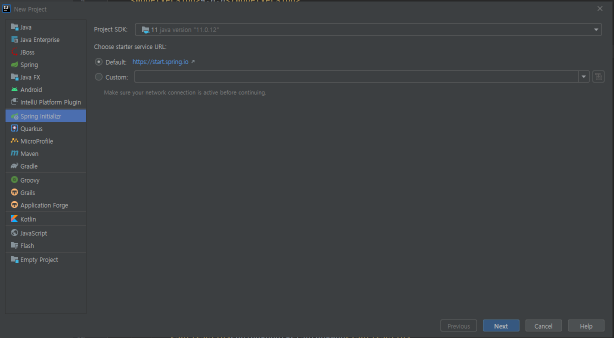Select 'JBoss' text in sidebar
Image resolution: width=614 pixels, height=338 pixels.
pos(27,52)
